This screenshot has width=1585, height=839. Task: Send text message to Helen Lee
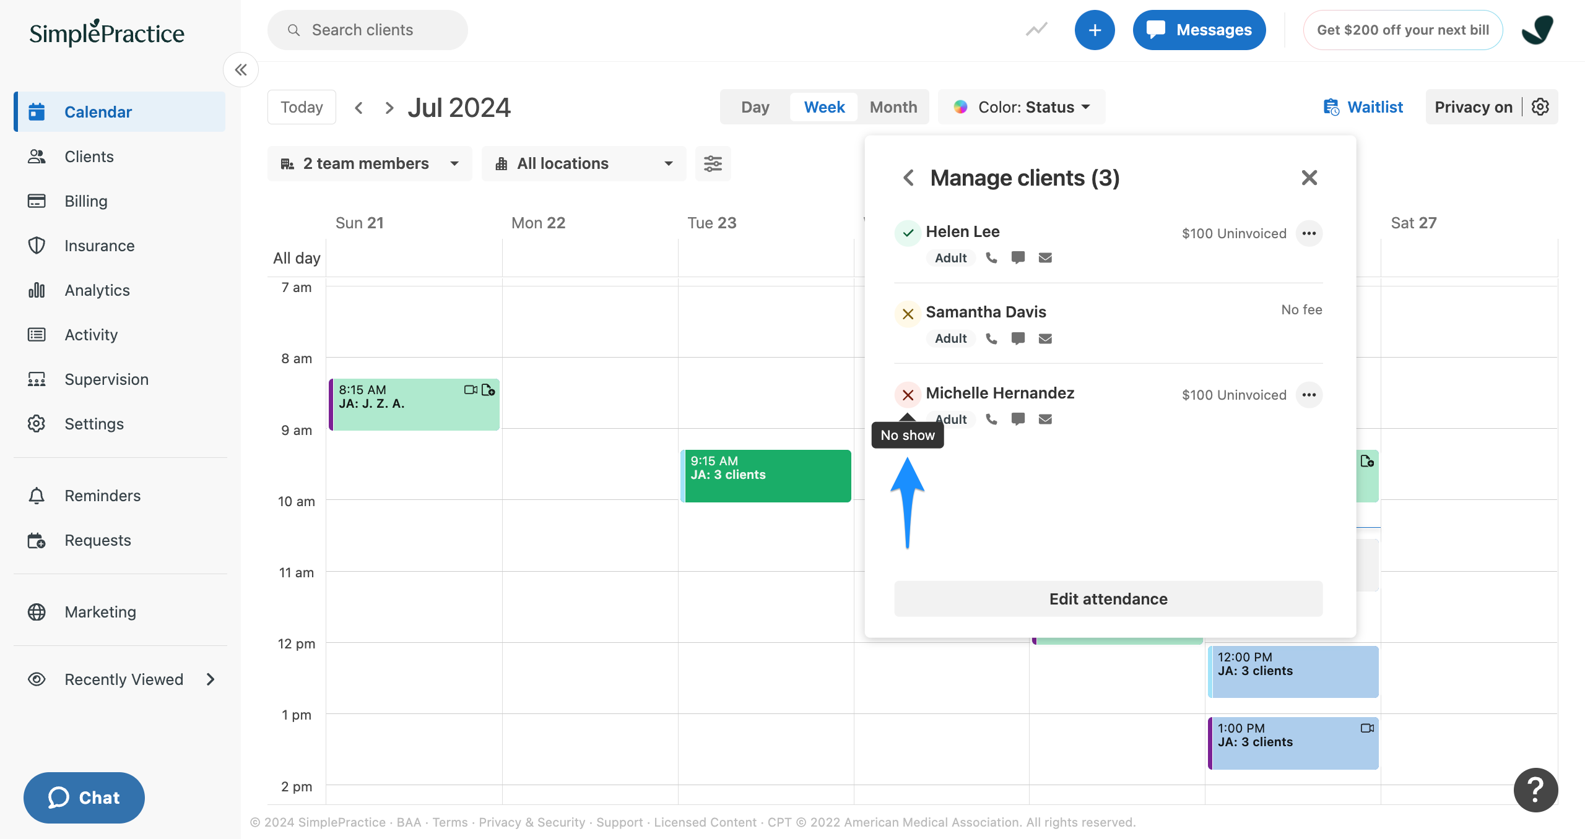(1018, 258)
